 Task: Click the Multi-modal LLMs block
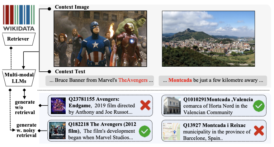[x=19, y=78]
